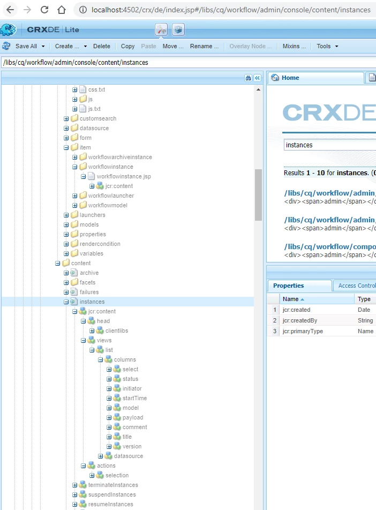The height and width of the screenshot is (510, 376).
Task: Click the archive page node icon
Action: point(74,273)
